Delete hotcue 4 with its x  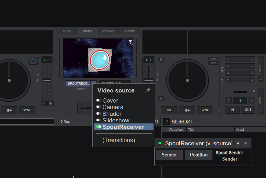pos(252,80)
